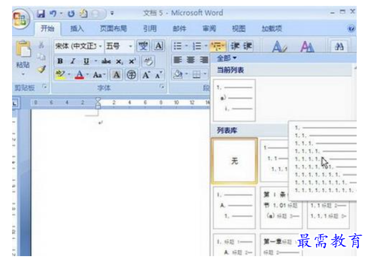This screenshot has width=367, height=259.
Task: Toggle Italic formatting
Action: pos(73,61)
